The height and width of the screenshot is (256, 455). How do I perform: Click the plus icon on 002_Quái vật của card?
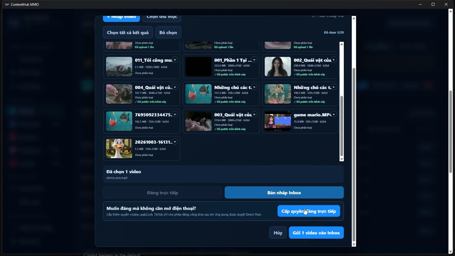334,60
